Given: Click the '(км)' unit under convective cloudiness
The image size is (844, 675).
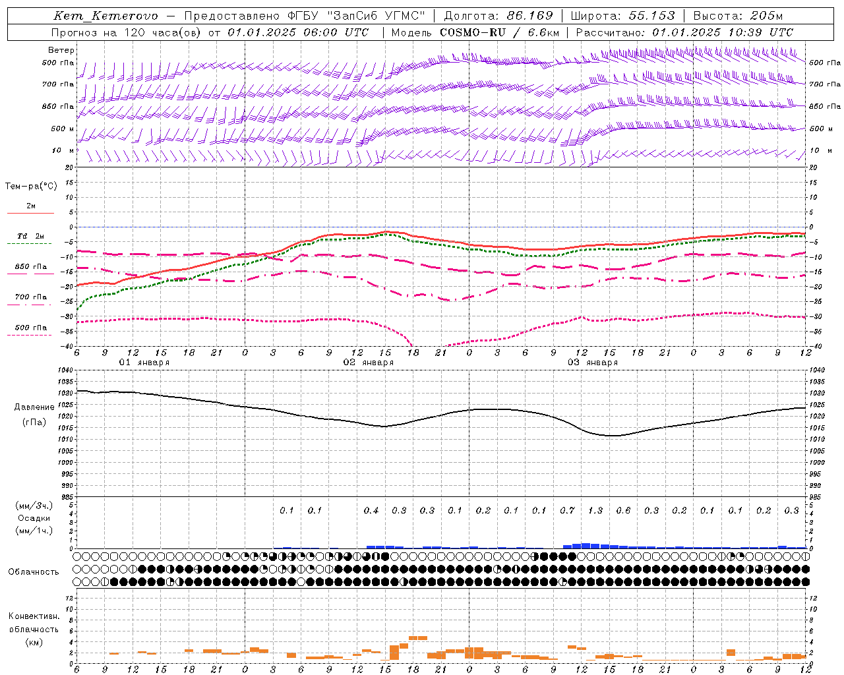Looking at the screenshot, I should click(34, 641).
